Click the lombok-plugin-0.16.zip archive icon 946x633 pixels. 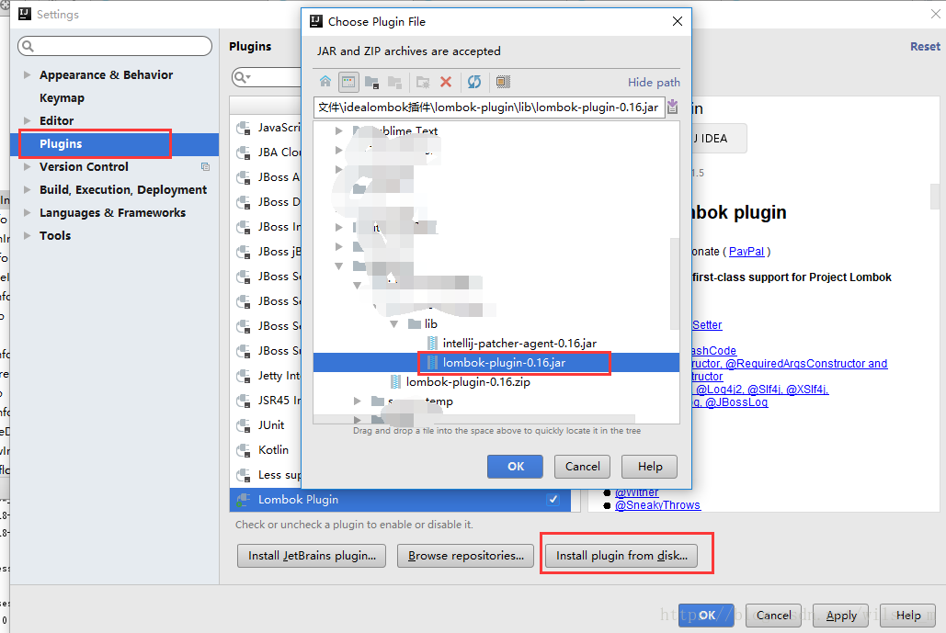(395, 381)
